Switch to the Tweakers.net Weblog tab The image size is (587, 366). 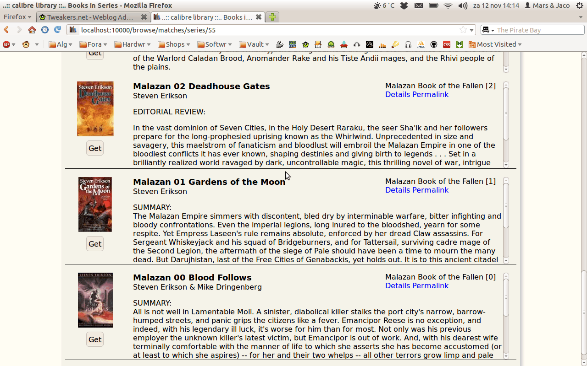pos(89,17)
